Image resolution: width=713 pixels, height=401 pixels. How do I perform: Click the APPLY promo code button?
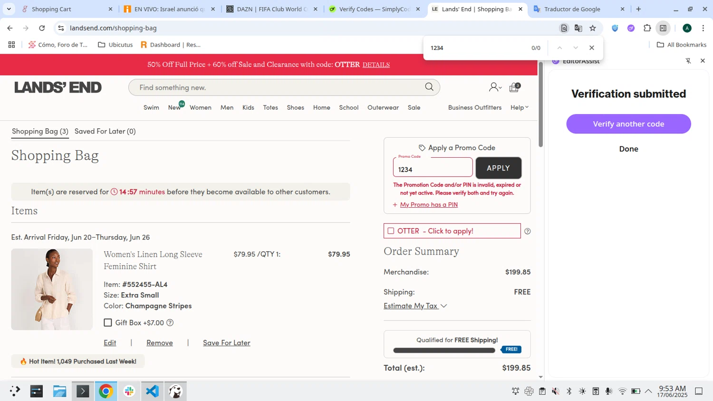pos(498,168)
